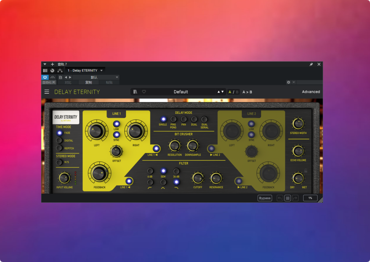Toggle M/S stereo mode

pos(59,162)
